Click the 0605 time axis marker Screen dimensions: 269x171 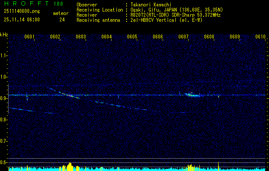pyautogui.click(x=132, y=37)
